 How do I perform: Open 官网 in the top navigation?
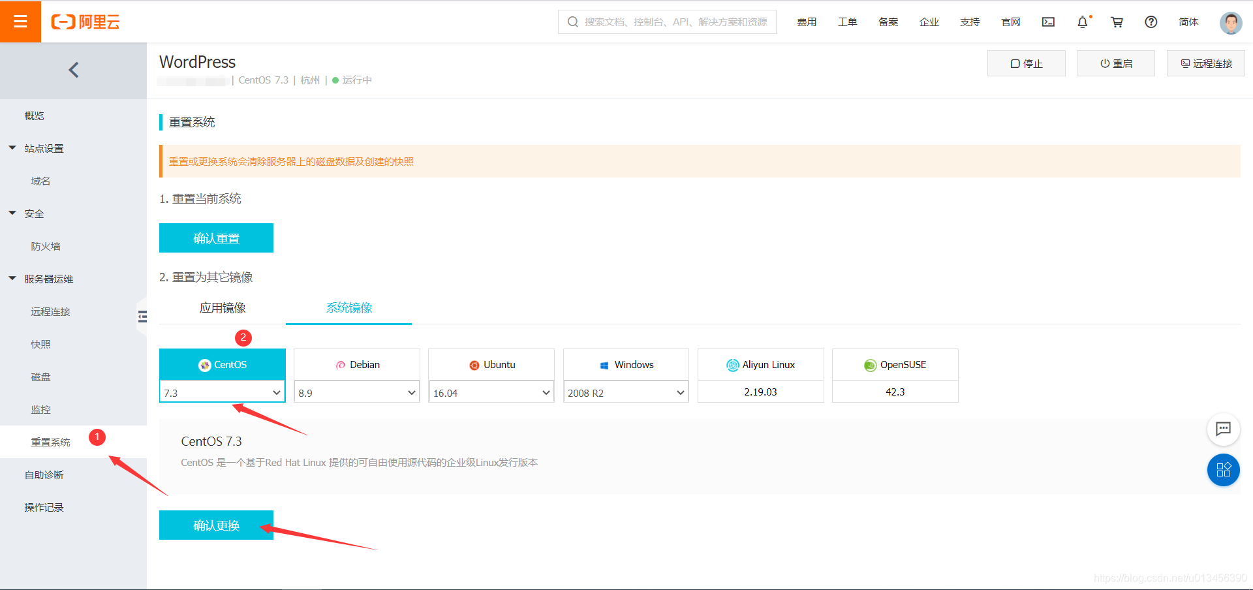(1011, 22)
